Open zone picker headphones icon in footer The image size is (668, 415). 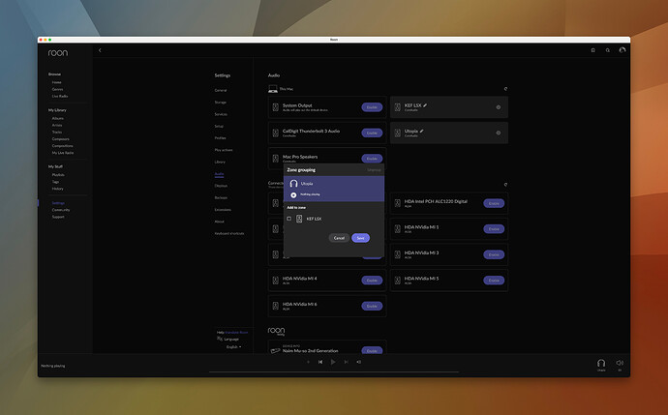[601, 363]
